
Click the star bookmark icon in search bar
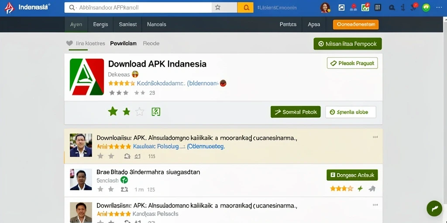pyautogui.click(x=218, y=8)
